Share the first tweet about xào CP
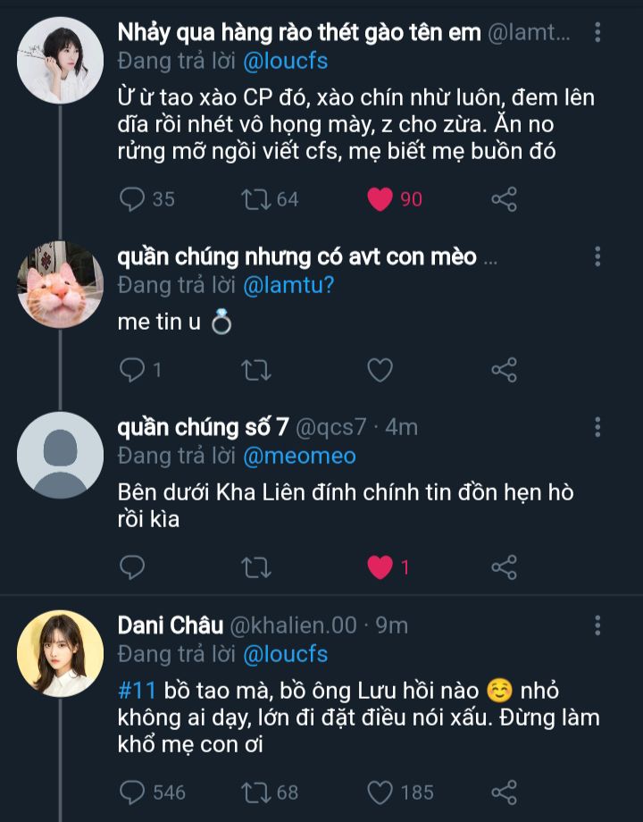Image resolution: width=643 pixels, height=822 pixels. [505, 198]
